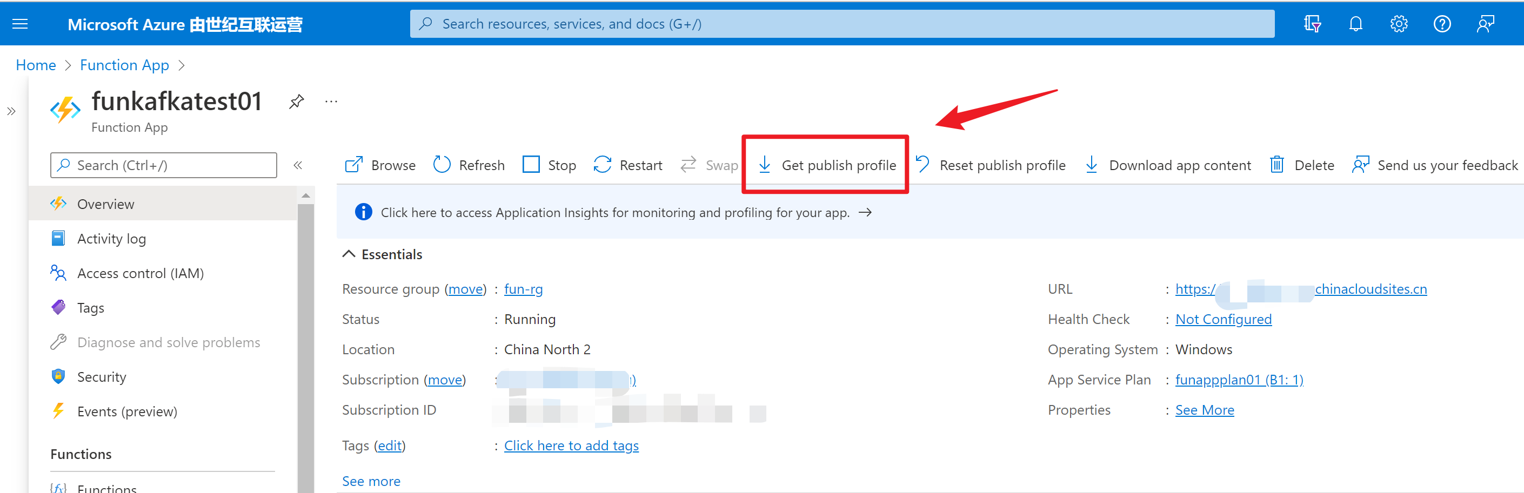Click the feedback icon in header

1486,24
